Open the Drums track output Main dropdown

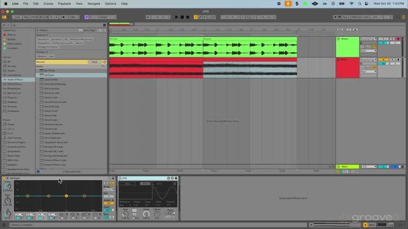(368, 51)
